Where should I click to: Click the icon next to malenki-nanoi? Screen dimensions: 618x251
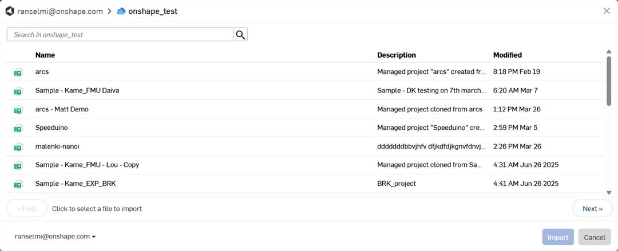coord(18,146)
